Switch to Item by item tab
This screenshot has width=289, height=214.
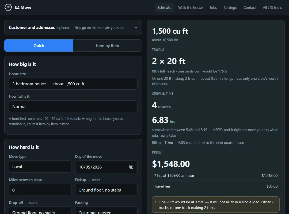pos(108,45)
